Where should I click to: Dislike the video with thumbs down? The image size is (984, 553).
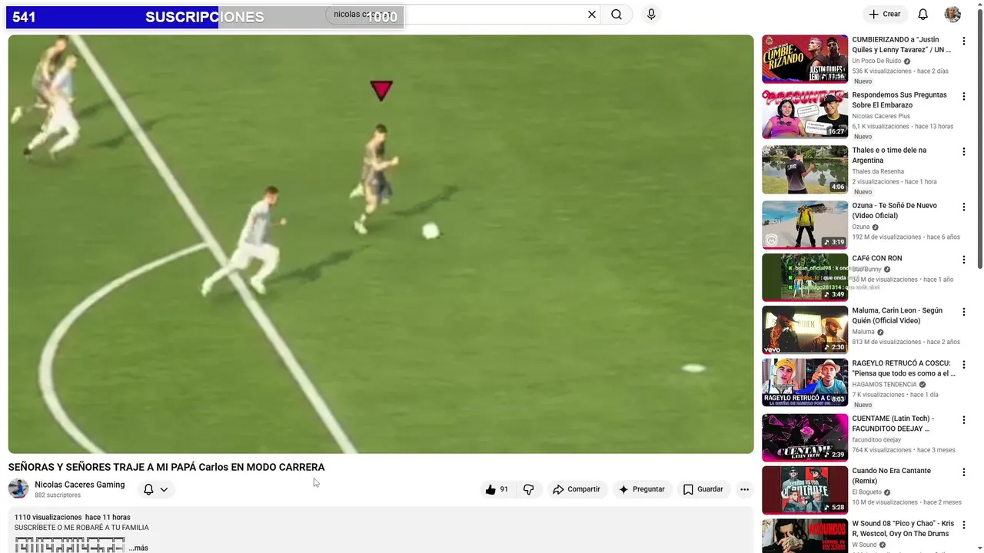click(x=529, y=489)
